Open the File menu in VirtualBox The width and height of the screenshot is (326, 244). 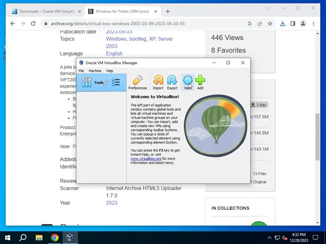(81, 71)
